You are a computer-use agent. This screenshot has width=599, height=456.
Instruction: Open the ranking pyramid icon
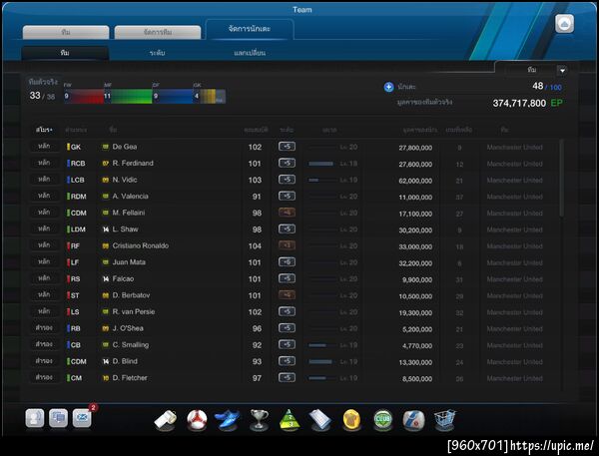[x=290, y=419]
